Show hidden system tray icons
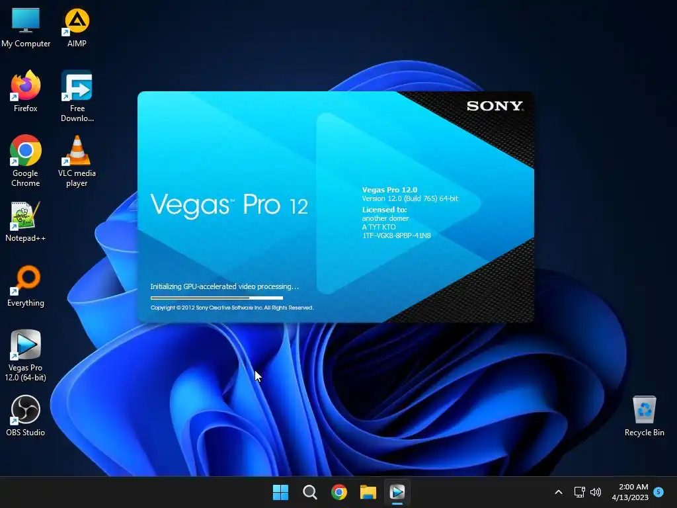677x508 pixels. click(x=558, y=492)
